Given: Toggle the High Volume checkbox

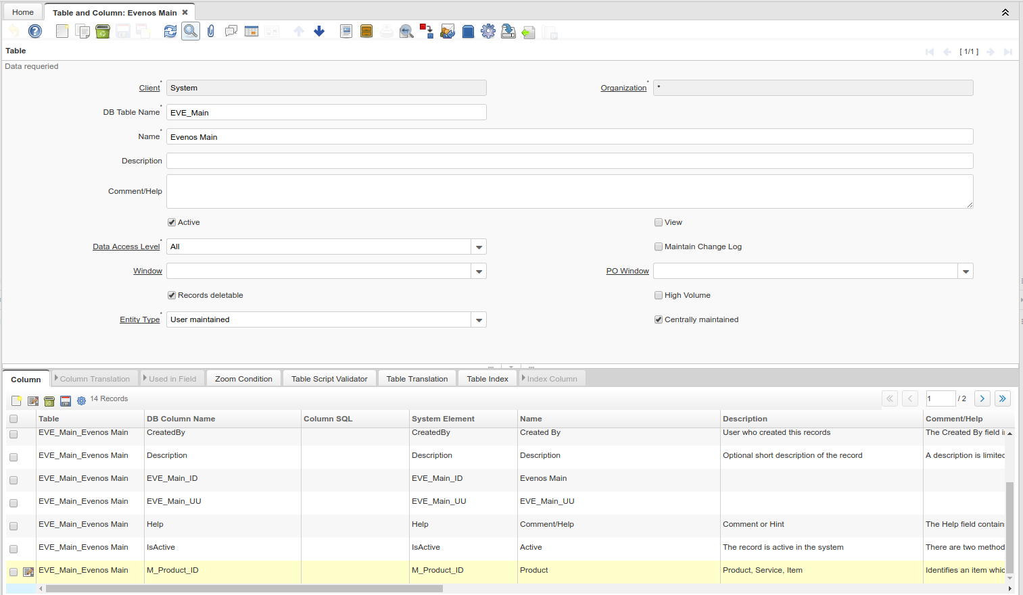Looking at the screenshot, I should coord(659,295).
